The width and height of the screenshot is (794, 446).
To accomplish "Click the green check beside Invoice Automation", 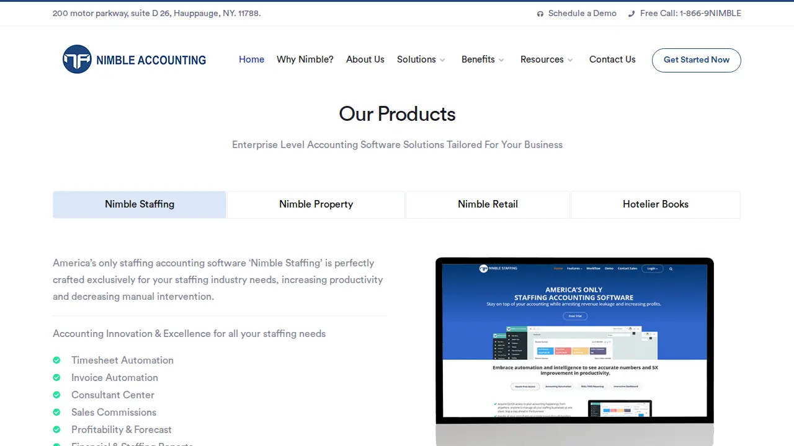I will click(56, 377).
